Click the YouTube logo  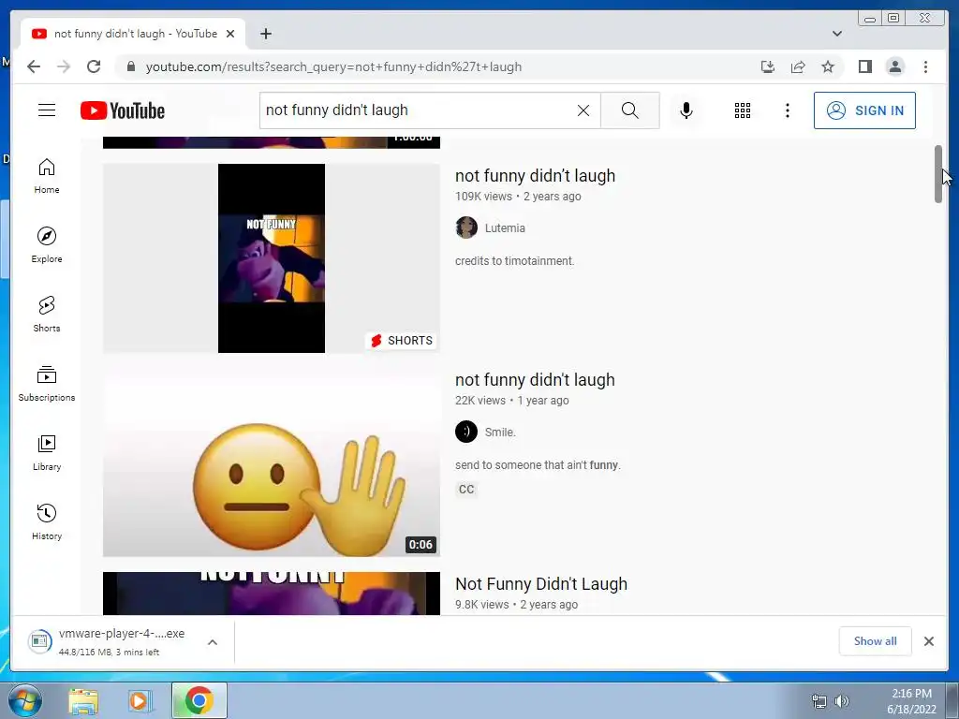point(123,110)
